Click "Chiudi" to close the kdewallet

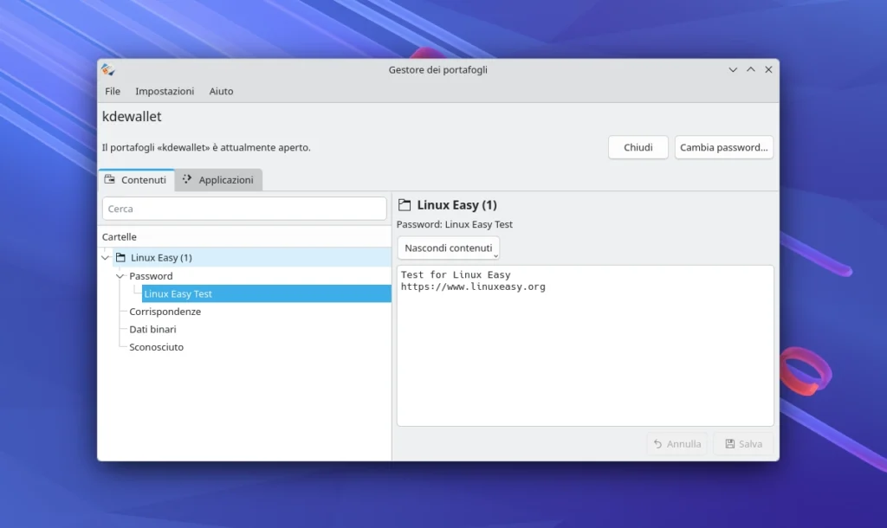(x=638, y=147)
